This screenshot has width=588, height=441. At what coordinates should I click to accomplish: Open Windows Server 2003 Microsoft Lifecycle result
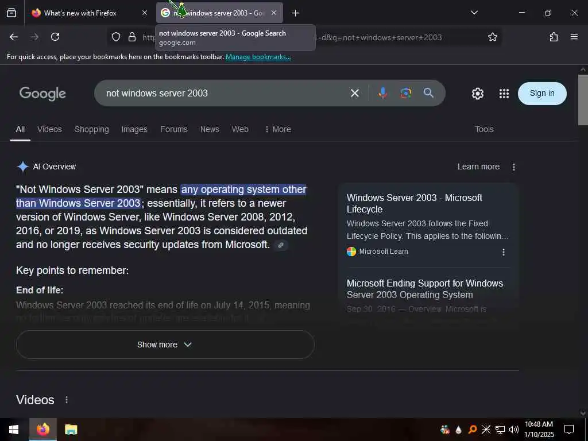click(x=415, y=203)
